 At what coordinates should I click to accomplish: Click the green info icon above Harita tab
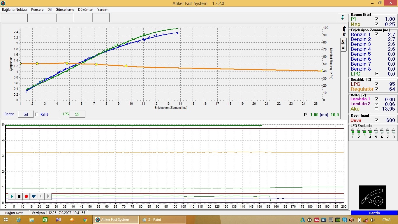click(342, 17)
